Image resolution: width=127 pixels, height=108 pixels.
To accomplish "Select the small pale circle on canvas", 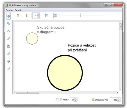I will coord(32,39).
